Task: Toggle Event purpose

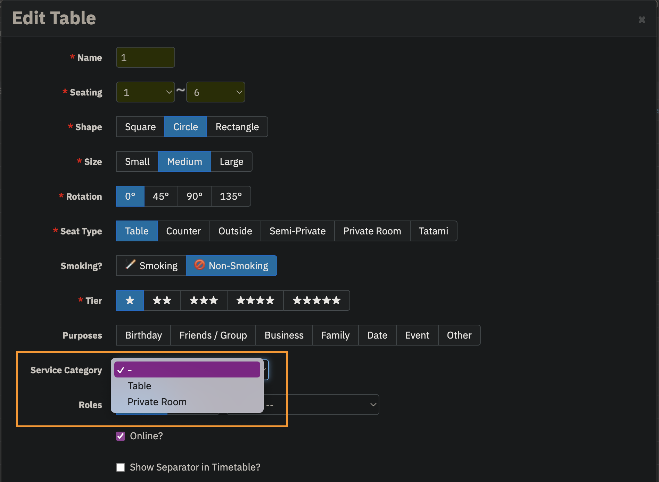Action: (x=417, y=335)
